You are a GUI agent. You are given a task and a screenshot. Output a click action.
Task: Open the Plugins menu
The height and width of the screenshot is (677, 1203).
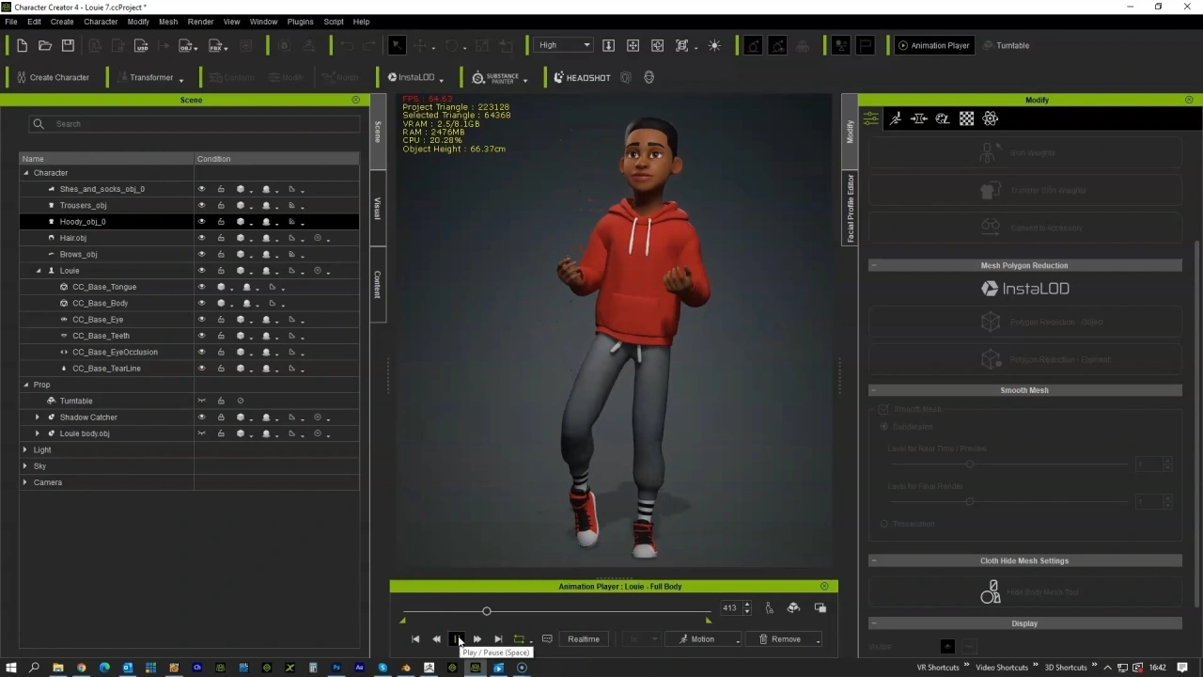[x=300, y=22]
